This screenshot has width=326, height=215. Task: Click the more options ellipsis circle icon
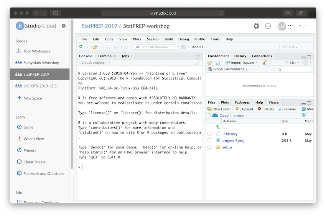[x=268, y=26]
